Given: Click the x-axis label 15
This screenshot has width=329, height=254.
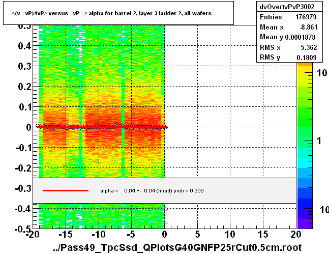Looking at the screenshot, I should pos(263,235).
